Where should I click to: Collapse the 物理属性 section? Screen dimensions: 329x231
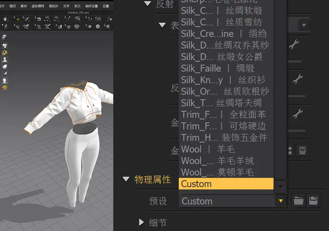point(126,179)
